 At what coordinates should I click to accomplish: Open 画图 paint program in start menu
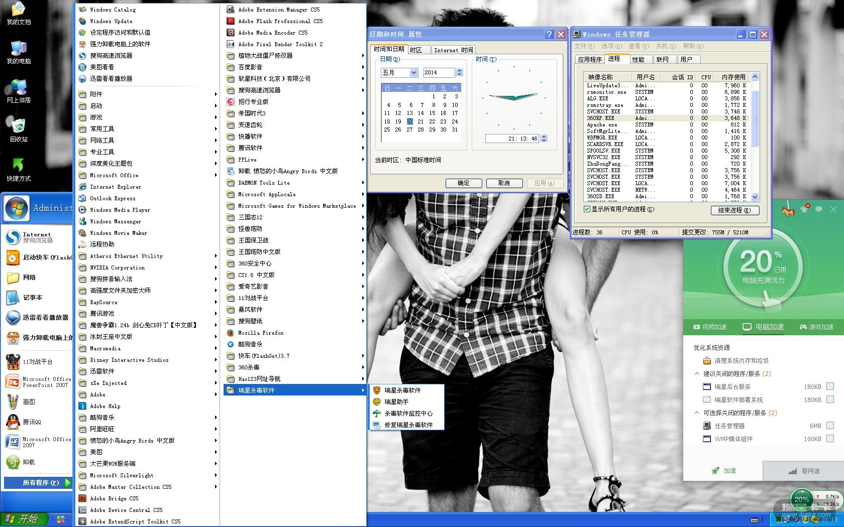pyautogui.click(x=29, y=402)
